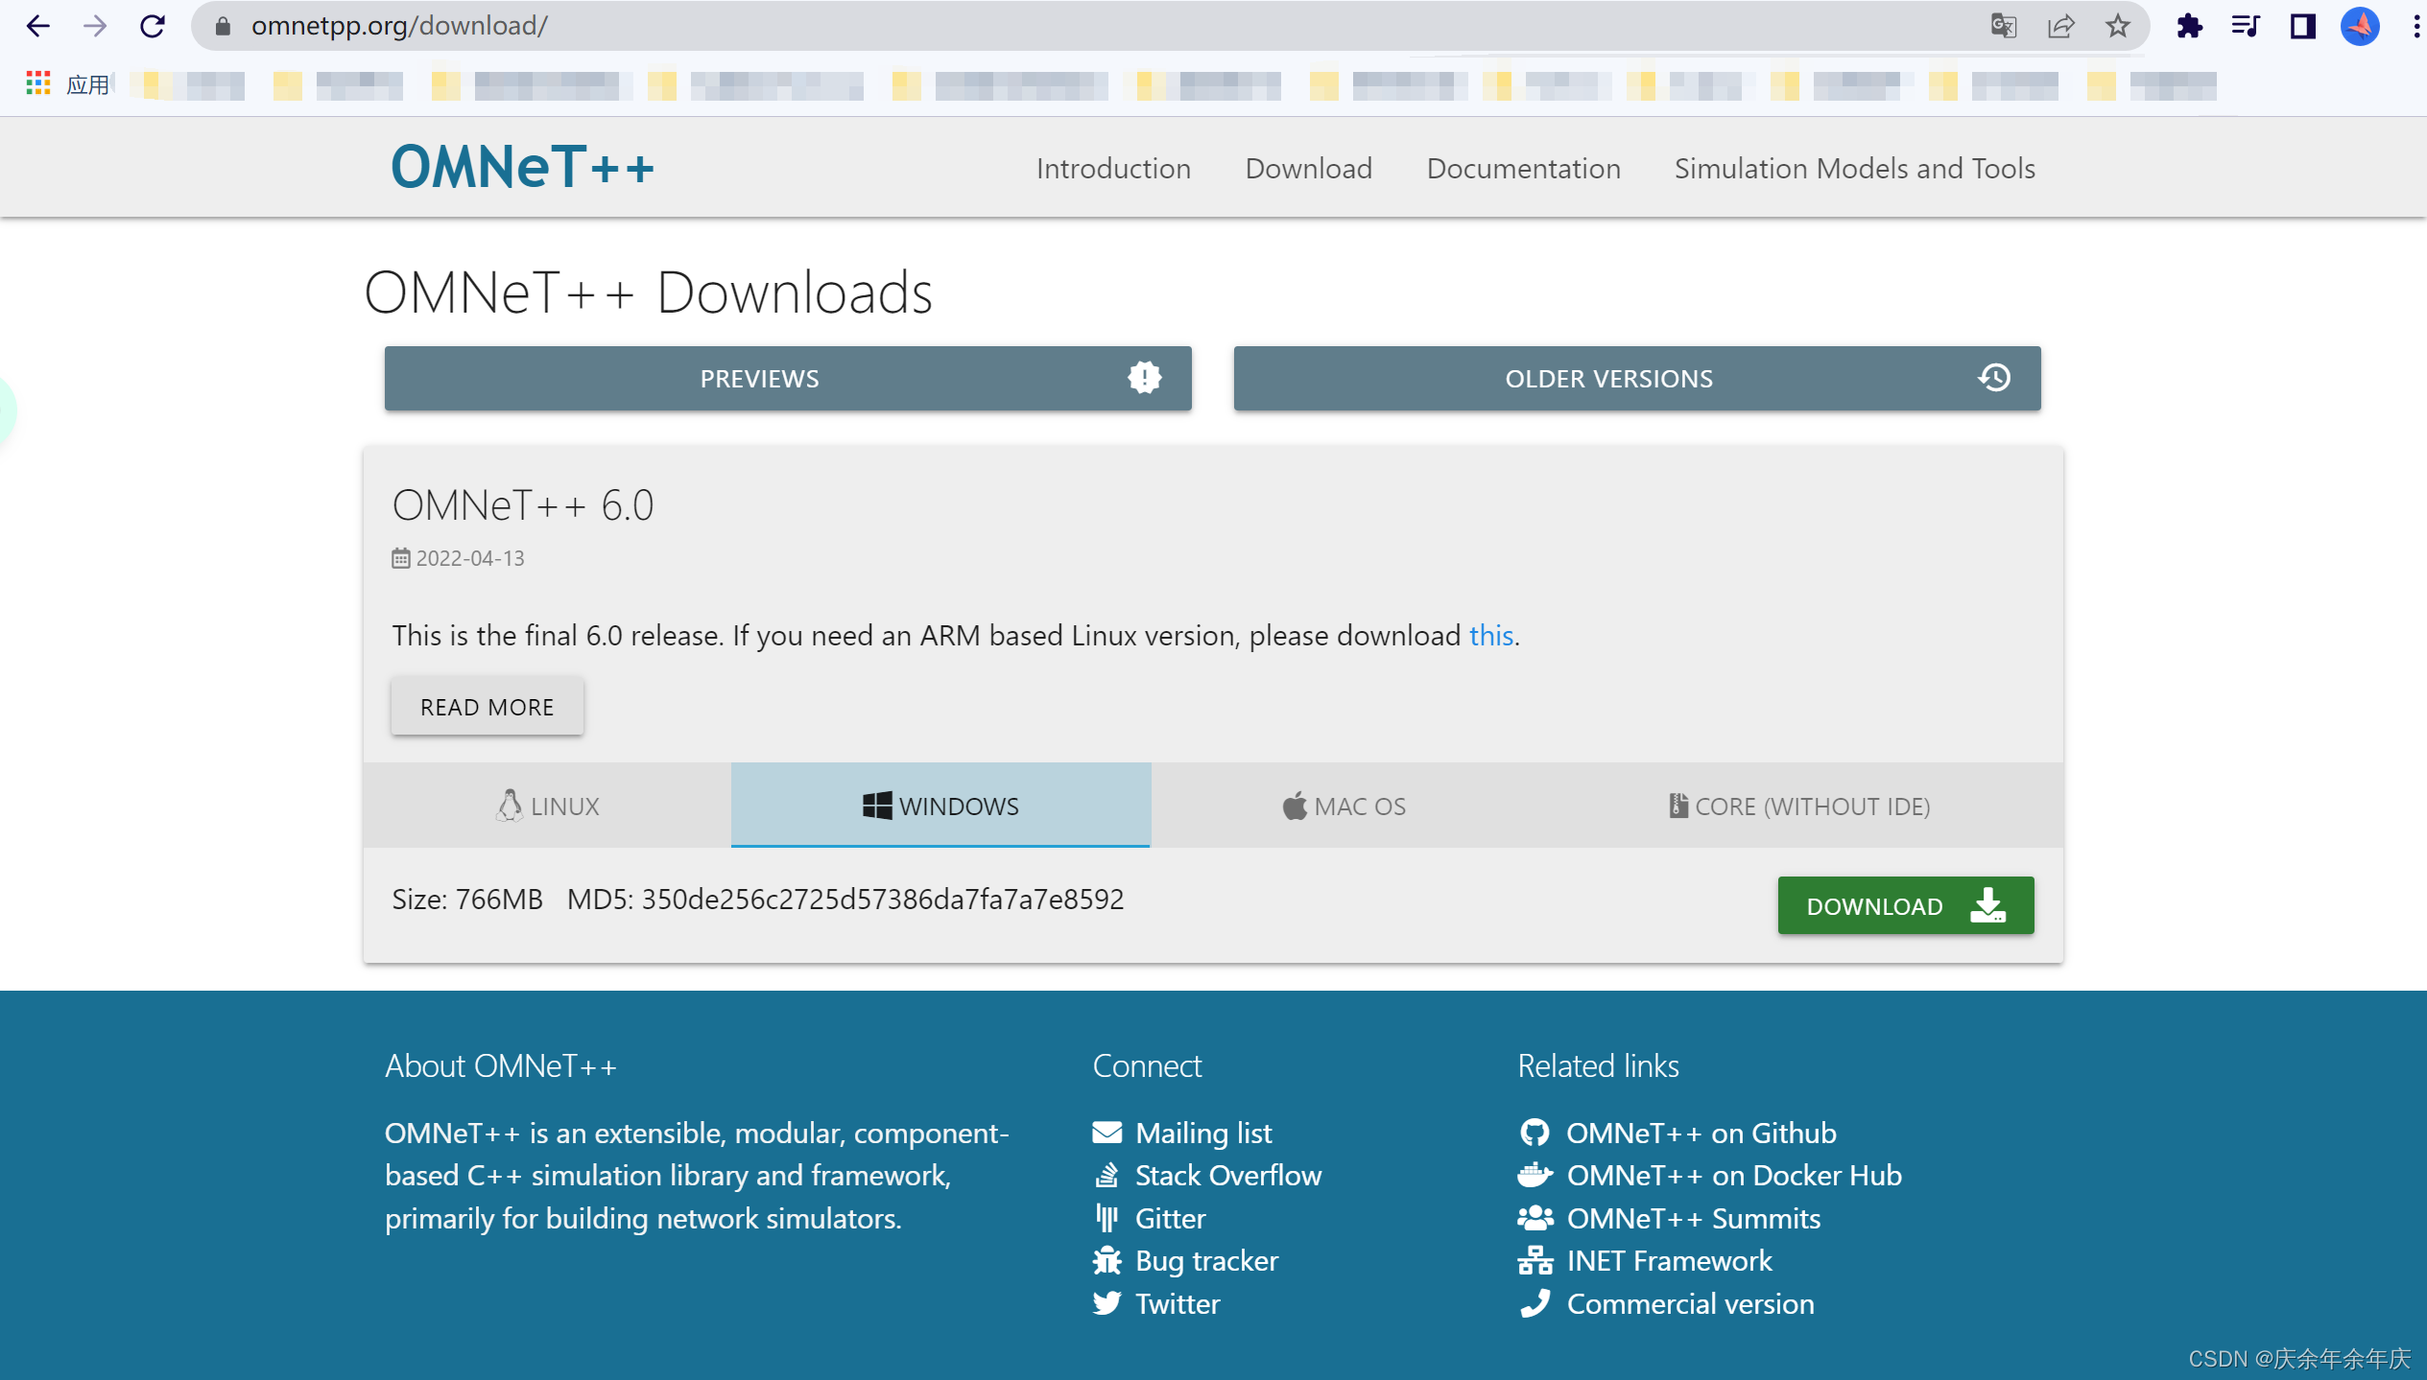The width and height of the screenshot is (2427, 1380).
Task: Click the Apple logo icon
Action: click(1295, 806)
